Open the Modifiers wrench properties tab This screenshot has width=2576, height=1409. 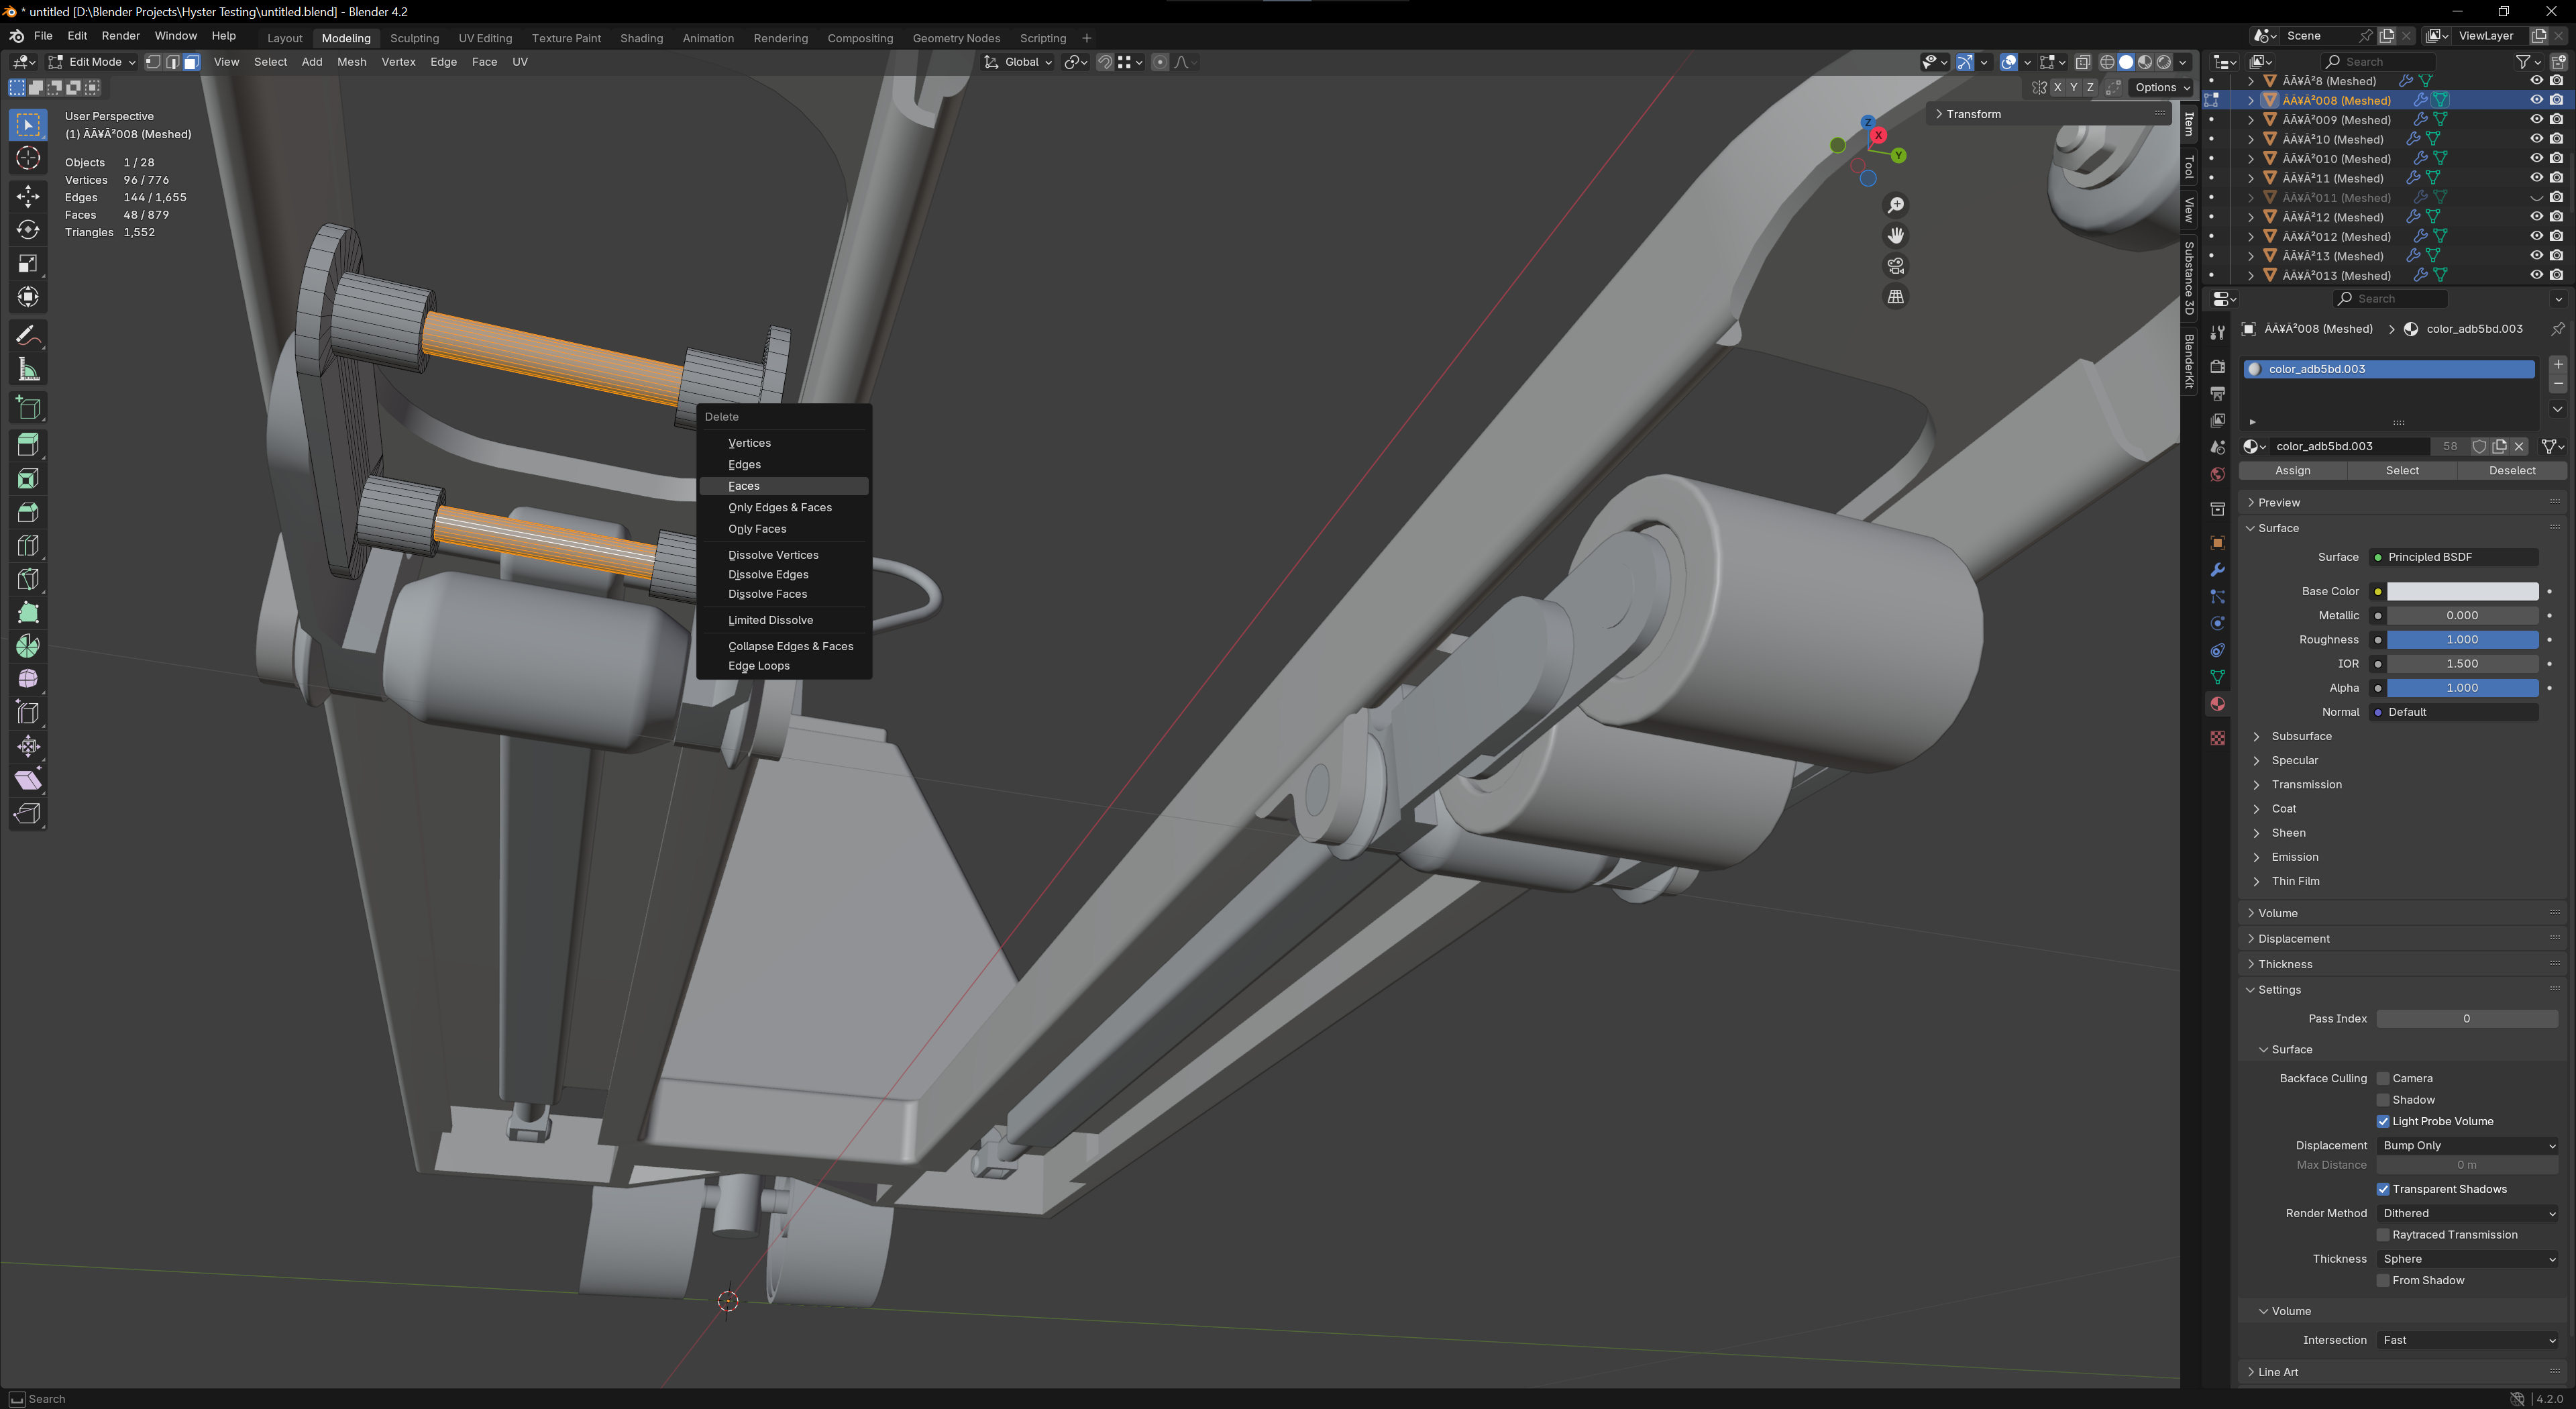pyautogui.click(x=2217, y=569)
